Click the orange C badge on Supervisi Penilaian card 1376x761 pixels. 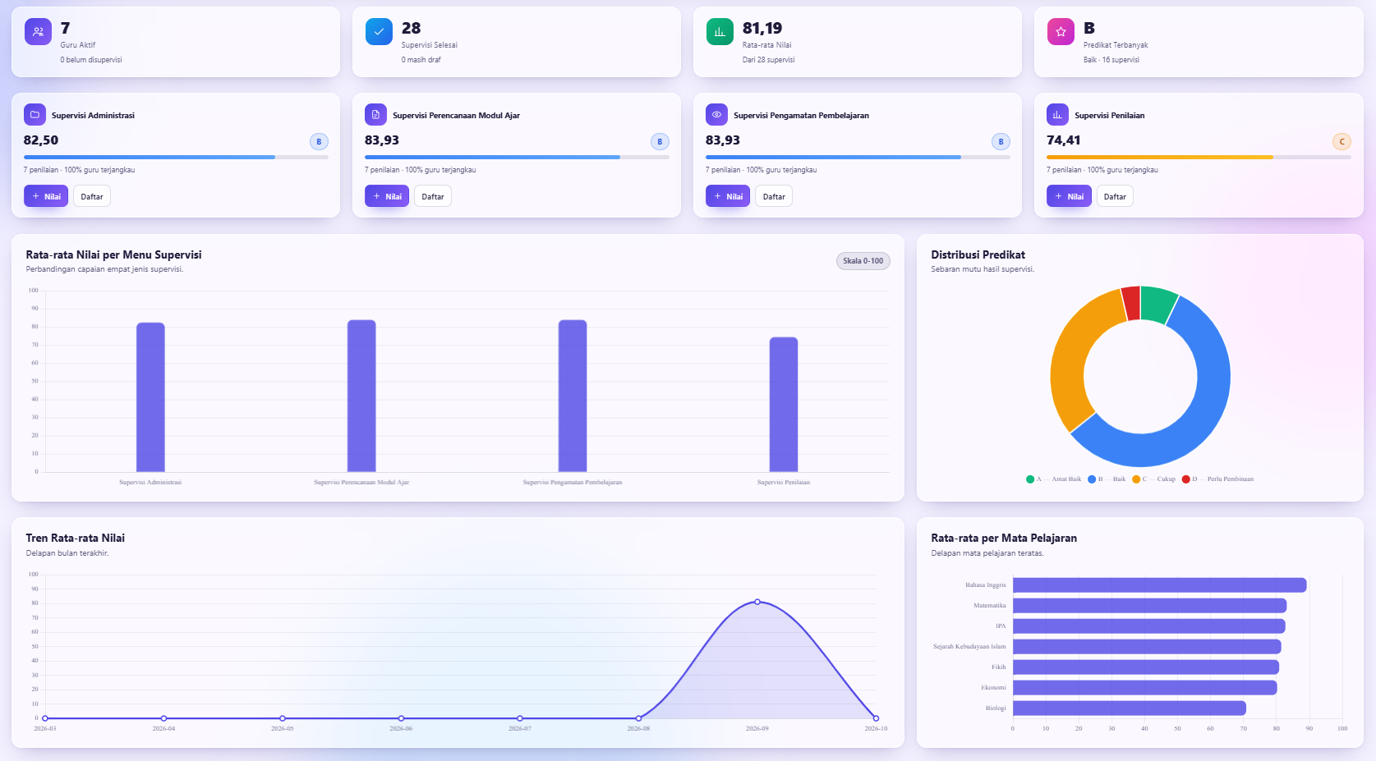pos(1341,142)
